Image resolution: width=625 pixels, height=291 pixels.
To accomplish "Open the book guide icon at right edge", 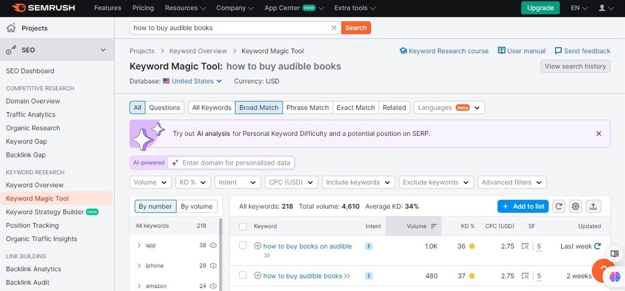I will 615,254.
